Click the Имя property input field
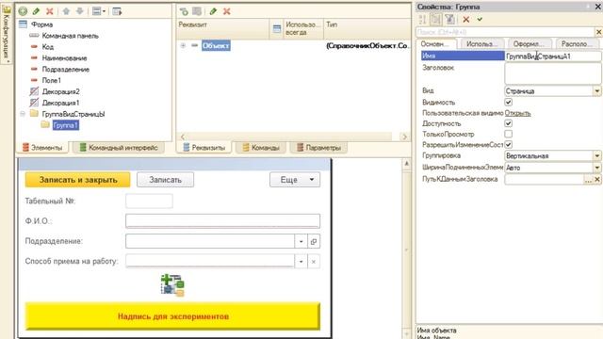This screenshot has height=339, width=603. coord(553,56)
